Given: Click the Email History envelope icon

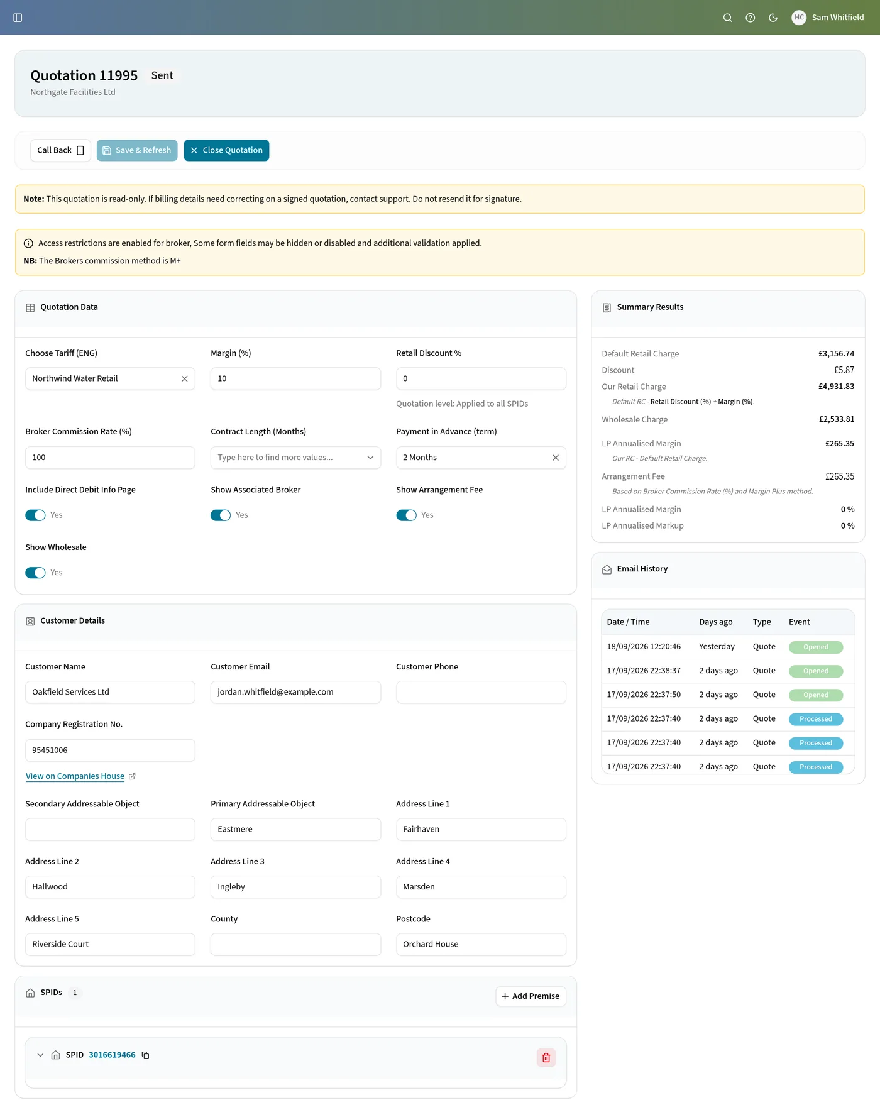Looking at the screenshot, I should [x=607, y=569].
